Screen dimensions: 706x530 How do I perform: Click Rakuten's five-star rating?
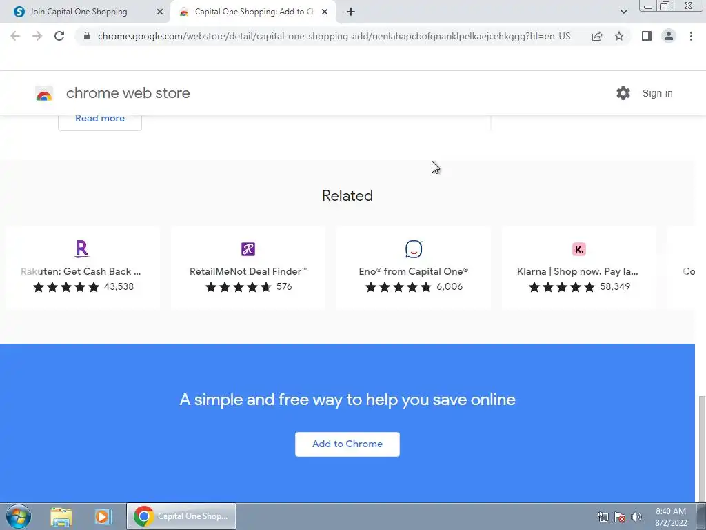(x=66, y=286)
